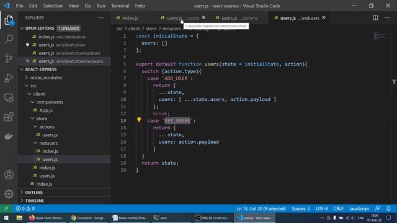The width and height of the screenshot is (397, 223).
Task: Close users.js reducers in Open Editors
Action: [27, 61]
